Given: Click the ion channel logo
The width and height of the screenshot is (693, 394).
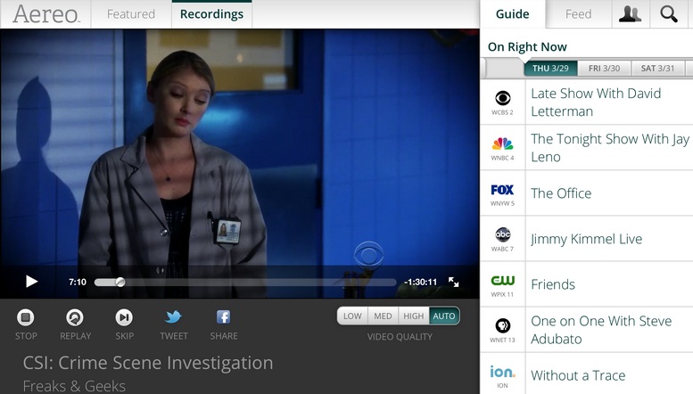Looking at the screenshot, I should (502, 373).
